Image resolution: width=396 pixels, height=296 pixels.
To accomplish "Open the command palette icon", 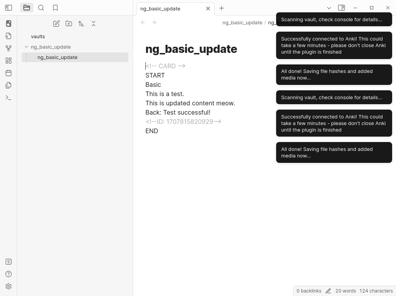I will (9, 98).
